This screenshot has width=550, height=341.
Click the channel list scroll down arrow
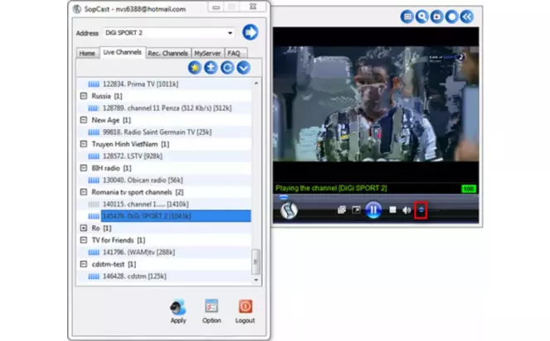(256, 280)
